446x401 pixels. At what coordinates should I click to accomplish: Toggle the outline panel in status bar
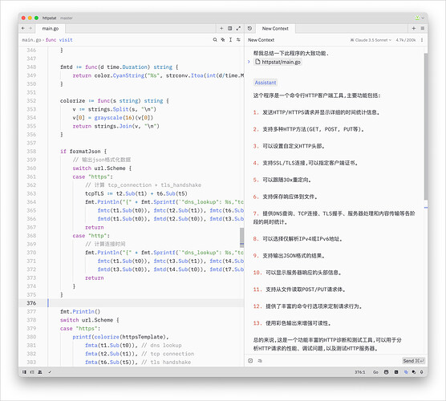click(x=32, y=372)
